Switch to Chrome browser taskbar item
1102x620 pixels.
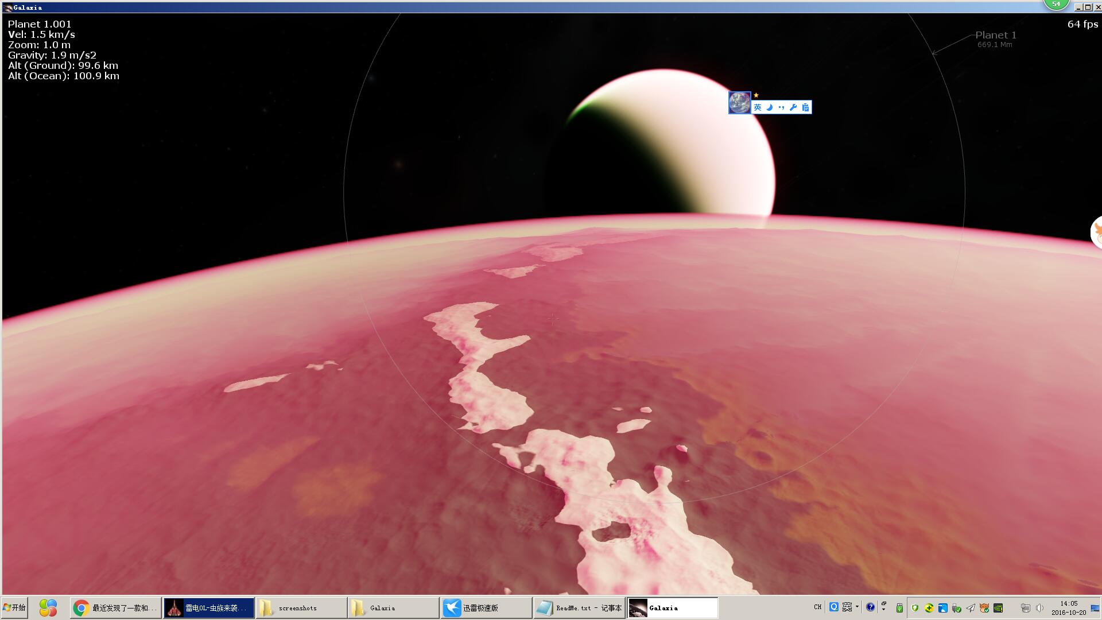[115, 607]
